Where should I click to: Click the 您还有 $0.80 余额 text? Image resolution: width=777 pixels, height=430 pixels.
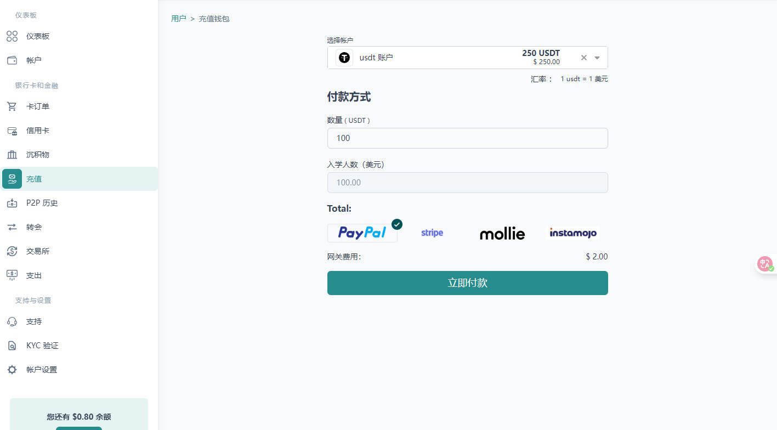point(79,417)
